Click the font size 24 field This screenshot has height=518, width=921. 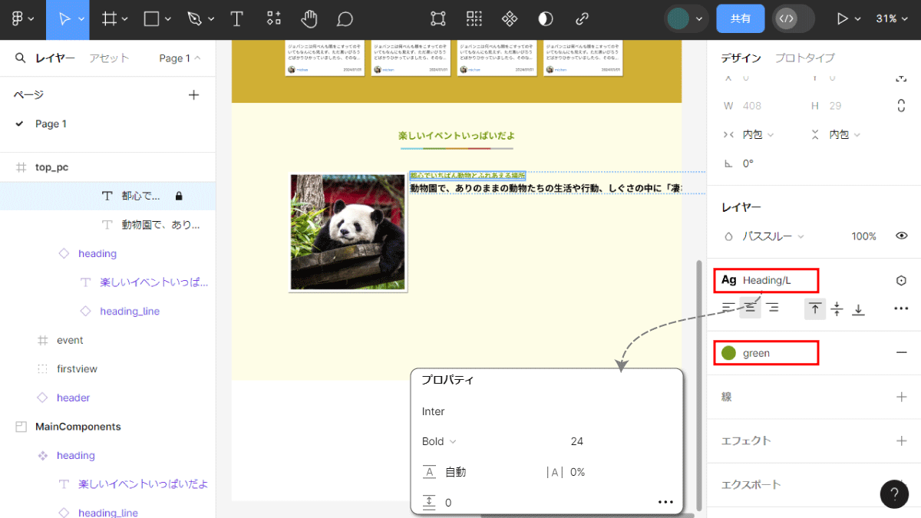point(577,441)
